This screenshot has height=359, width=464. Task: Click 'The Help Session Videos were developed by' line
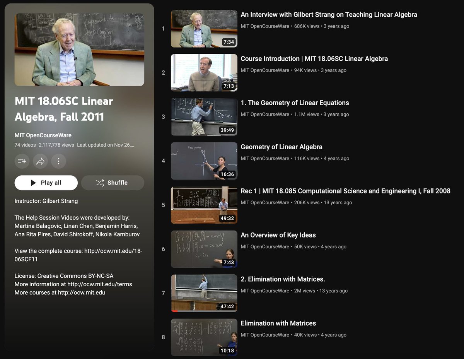coord(72,218)
